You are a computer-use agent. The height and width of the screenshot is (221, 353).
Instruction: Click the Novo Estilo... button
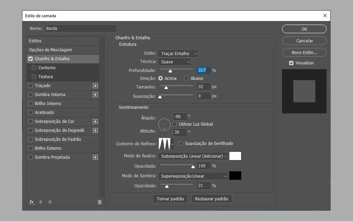click(304, 53)
